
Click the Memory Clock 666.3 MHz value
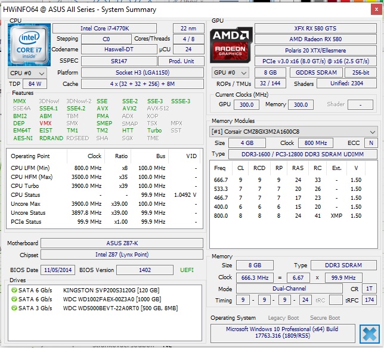pos(255,278)
